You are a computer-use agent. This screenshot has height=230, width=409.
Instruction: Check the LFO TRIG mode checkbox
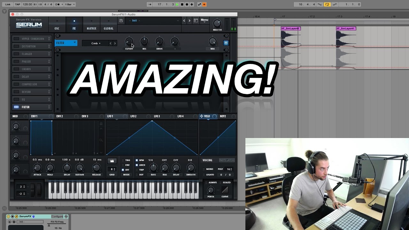pyautogui.click(x=123, y=160)
